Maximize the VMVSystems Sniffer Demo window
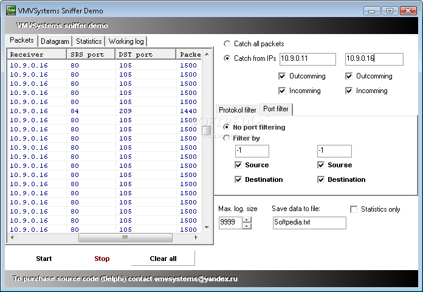This screenshot has width=423, height=292. coord(390,11)
